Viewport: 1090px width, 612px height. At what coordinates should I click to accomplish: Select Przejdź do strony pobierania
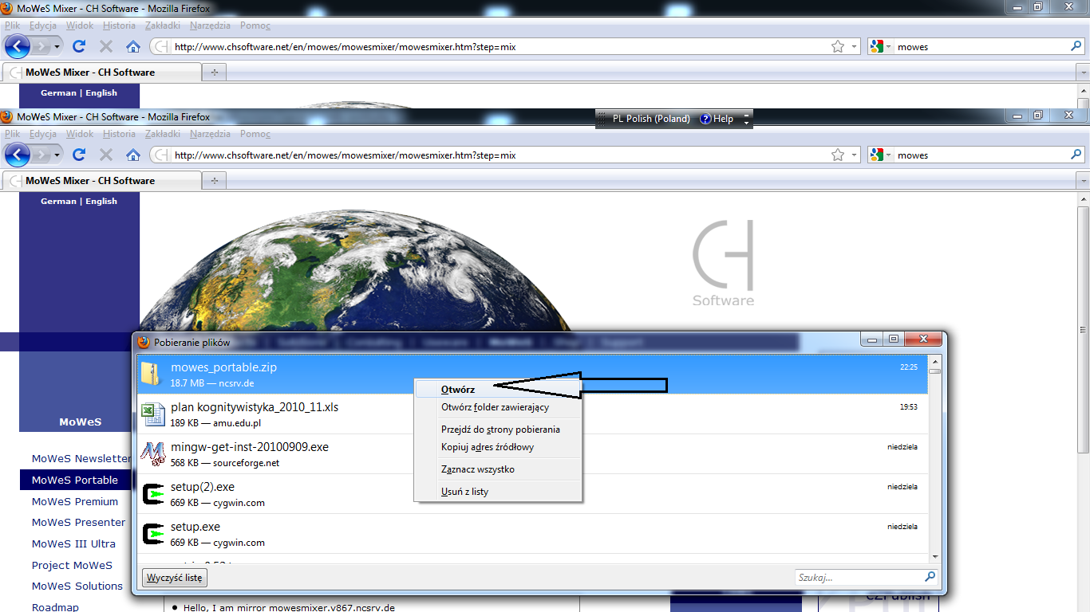click(x=498, y=430)
